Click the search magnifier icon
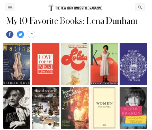Screen dimensions: 152x130 pos(140,7)
